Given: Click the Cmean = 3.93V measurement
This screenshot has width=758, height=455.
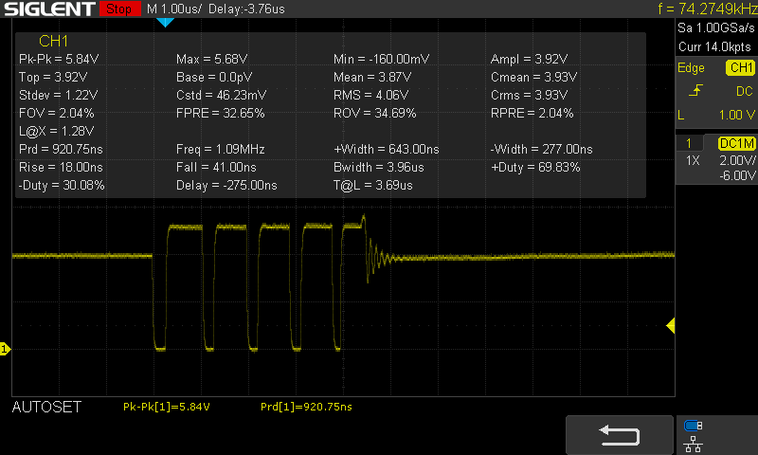Looking at the screenshot, I should 533,78.
